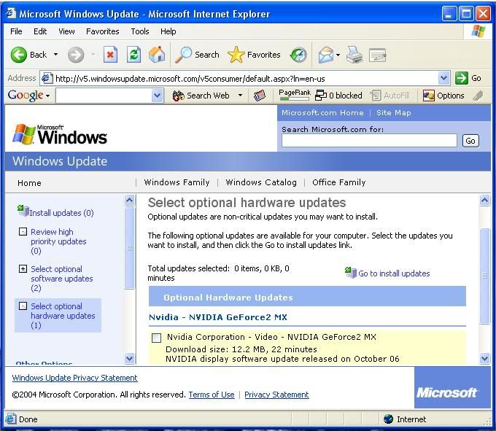Viewport: 496px width, 431px height.
Task: Click the highlighter pen icon in Google toolbar
Action: click(478, 96)
